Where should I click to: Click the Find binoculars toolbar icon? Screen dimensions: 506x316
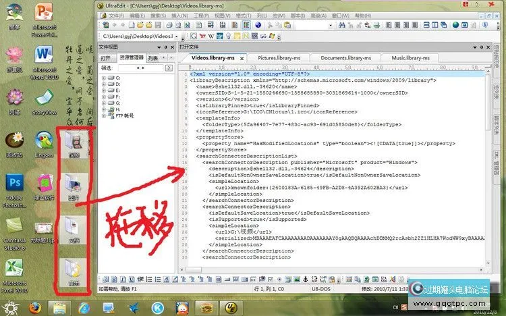[342, 25]
